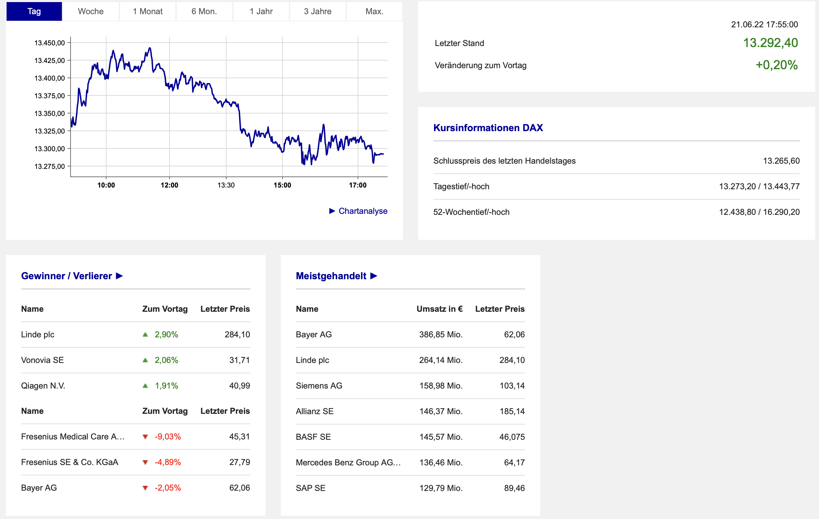Click the timestamp 21.06.22 17:55:00
This screenshot has width=819, height=519.
coord(764,25)
